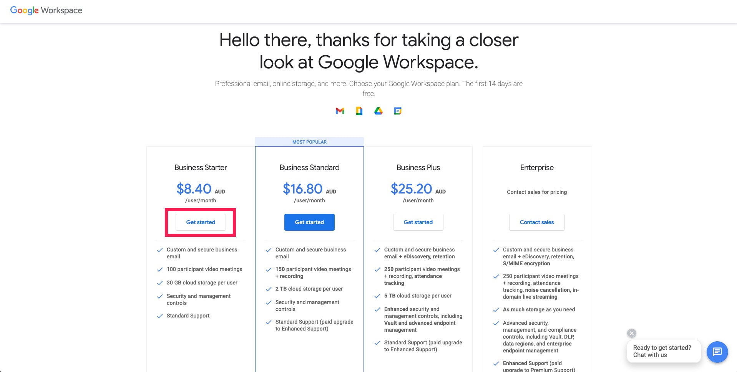Image resolution: width=737 pixels, height=372 pixels.
Task: Get started with Business Starter plan
Action: click(x=201, y=222)
